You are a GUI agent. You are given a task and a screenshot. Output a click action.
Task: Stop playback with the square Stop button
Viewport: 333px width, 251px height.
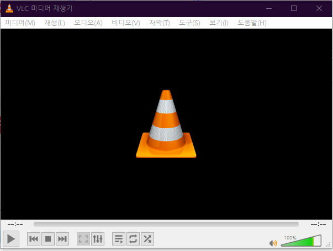pos(48,239)
